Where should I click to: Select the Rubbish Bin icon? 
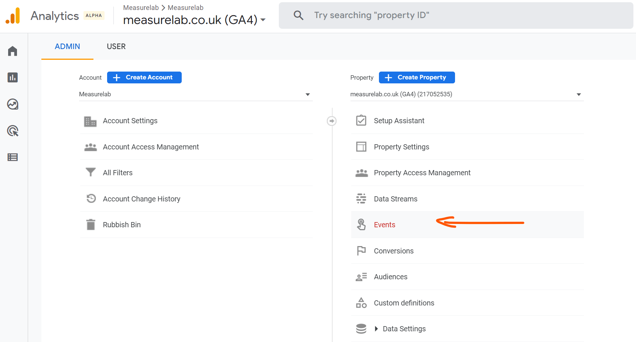point(90,224)
